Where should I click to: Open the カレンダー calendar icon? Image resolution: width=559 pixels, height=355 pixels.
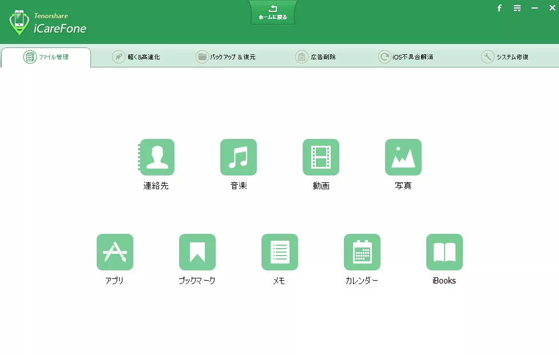tap(362, 252)
